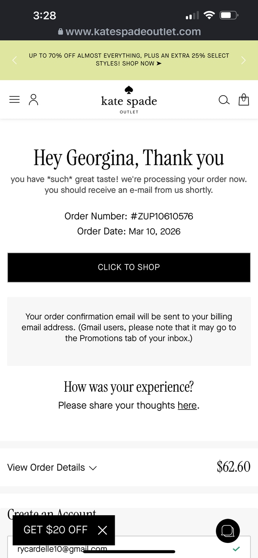Tap the order number #ZUP10610576

pyautogui.click(x=162, y=216)
